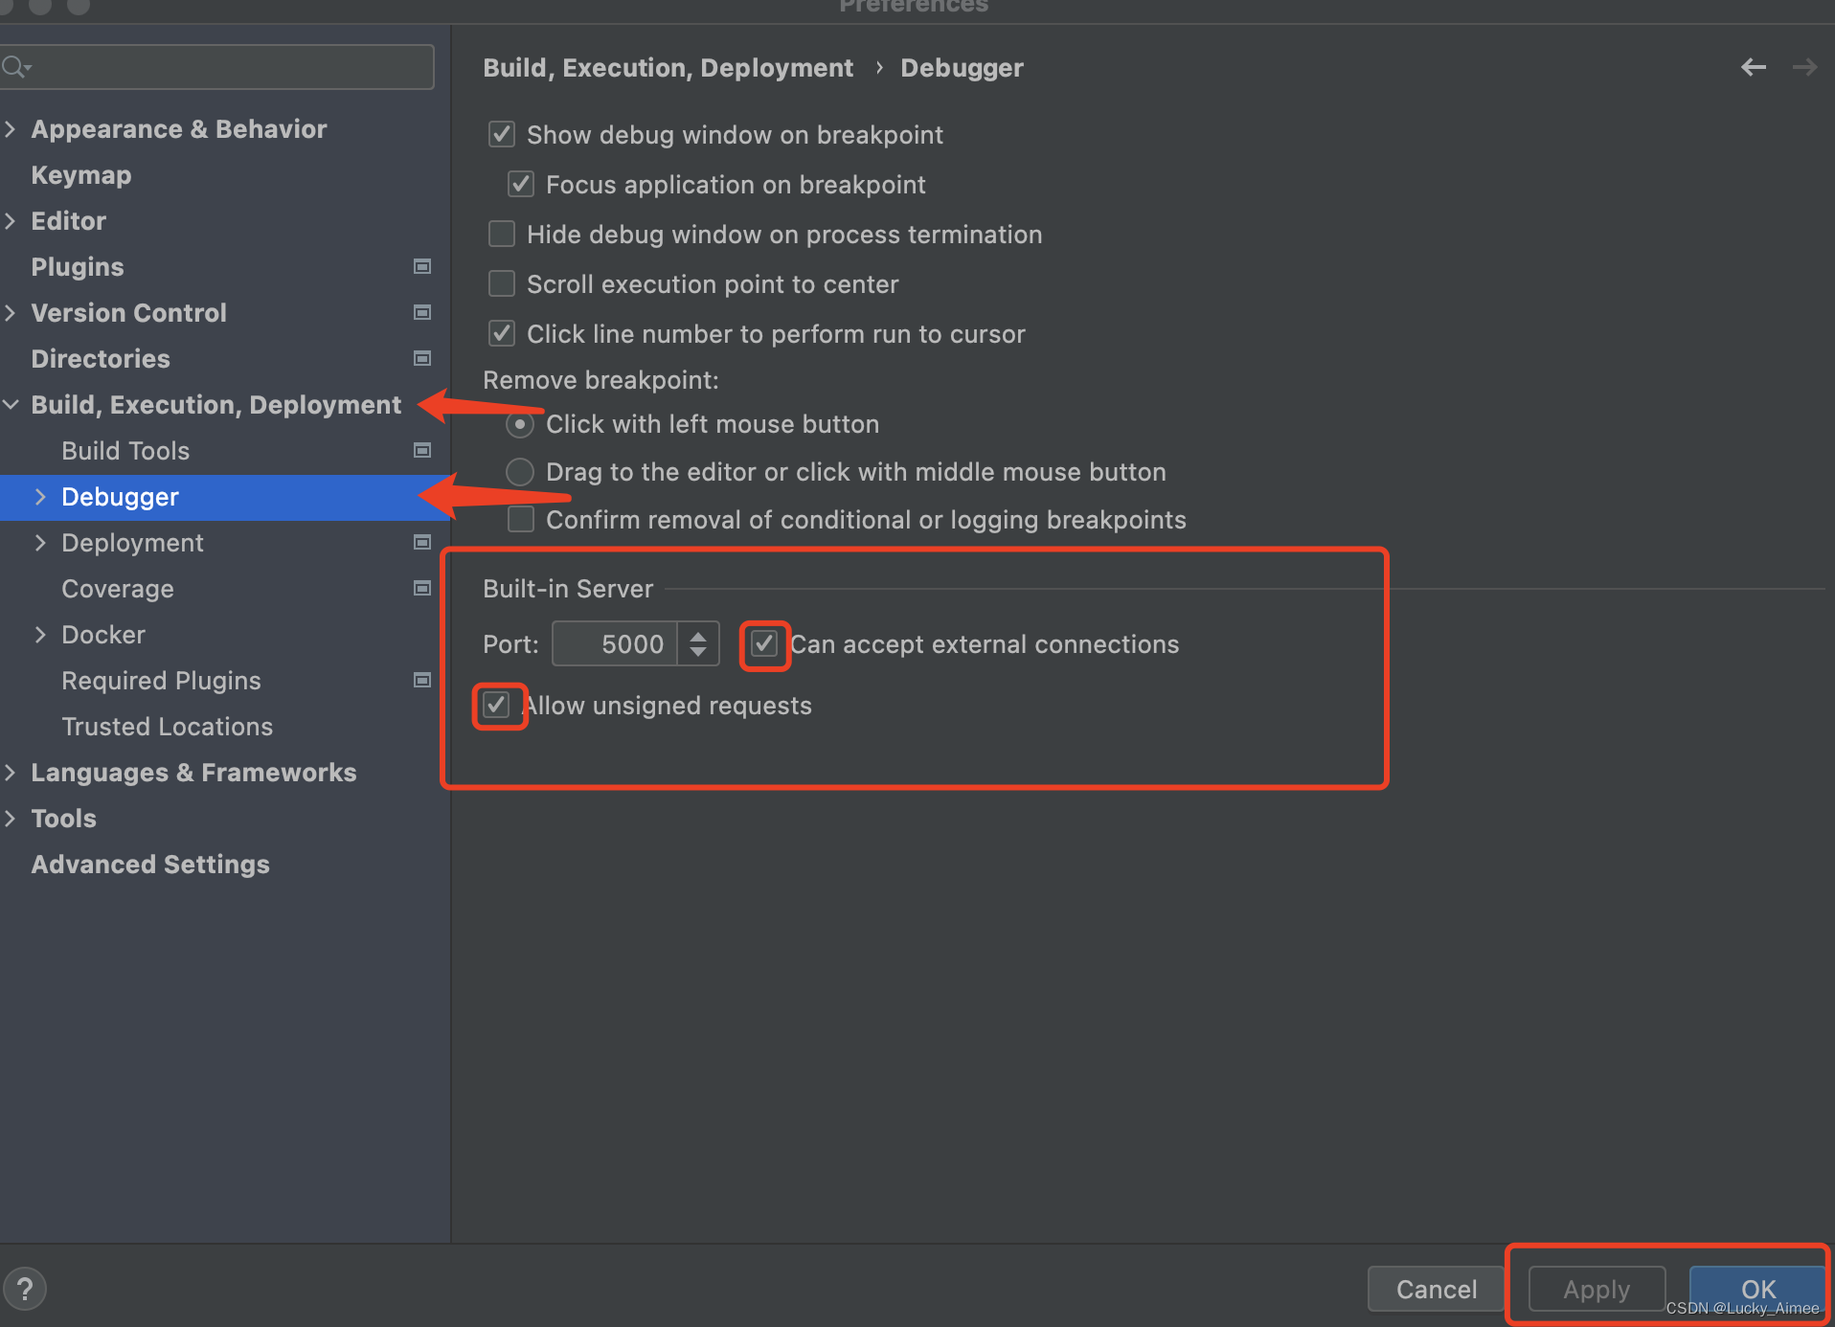Uncheck Allow unsigned requests

(x=496, y=705)
